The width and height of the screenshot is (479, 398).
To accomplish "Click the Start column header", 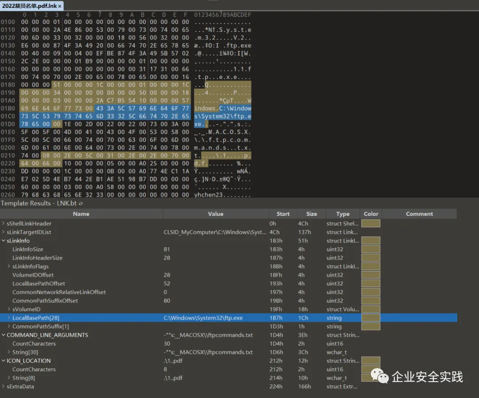I will point(283,214).
